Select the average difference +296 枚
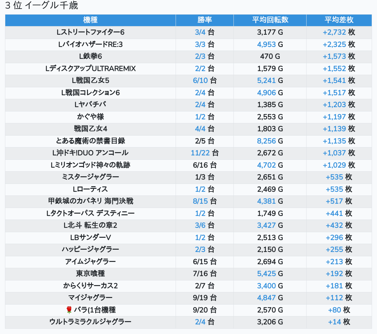This screenshot has width=377, height=334. pyautogui.click(x=339, y=238)
